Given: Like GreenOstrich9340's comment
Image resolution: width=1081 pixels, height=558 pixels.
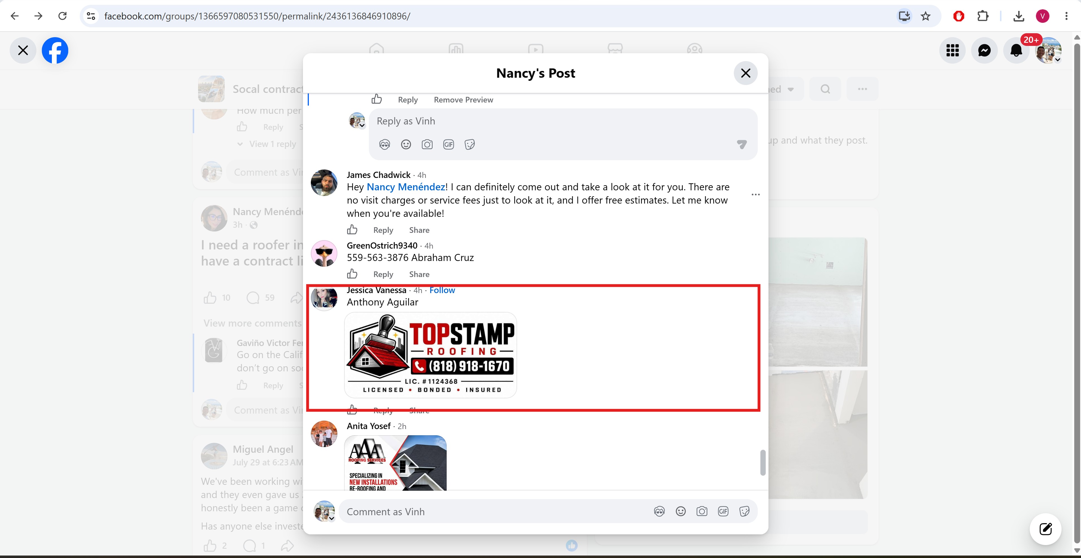Looking at the screenshot, I should pos(352,274).
